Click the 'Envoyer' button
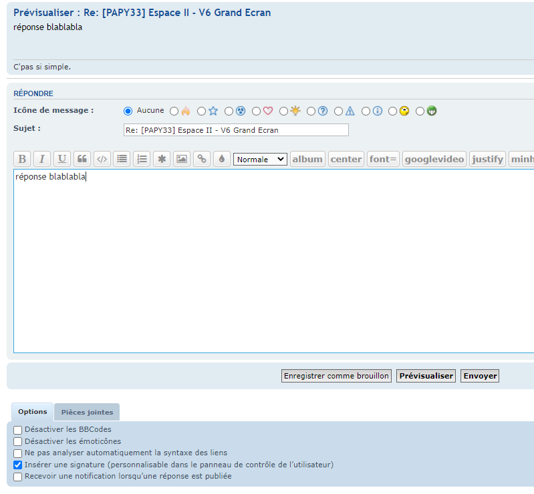 point(480,376)
